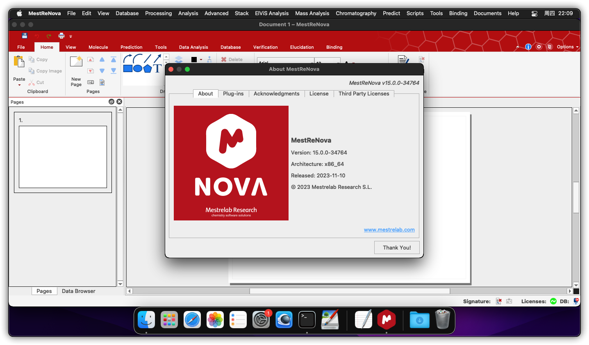Open the Options dropdown menu
Image resolution: width=589 pixels, height=345 pixels.
(568, 47)
